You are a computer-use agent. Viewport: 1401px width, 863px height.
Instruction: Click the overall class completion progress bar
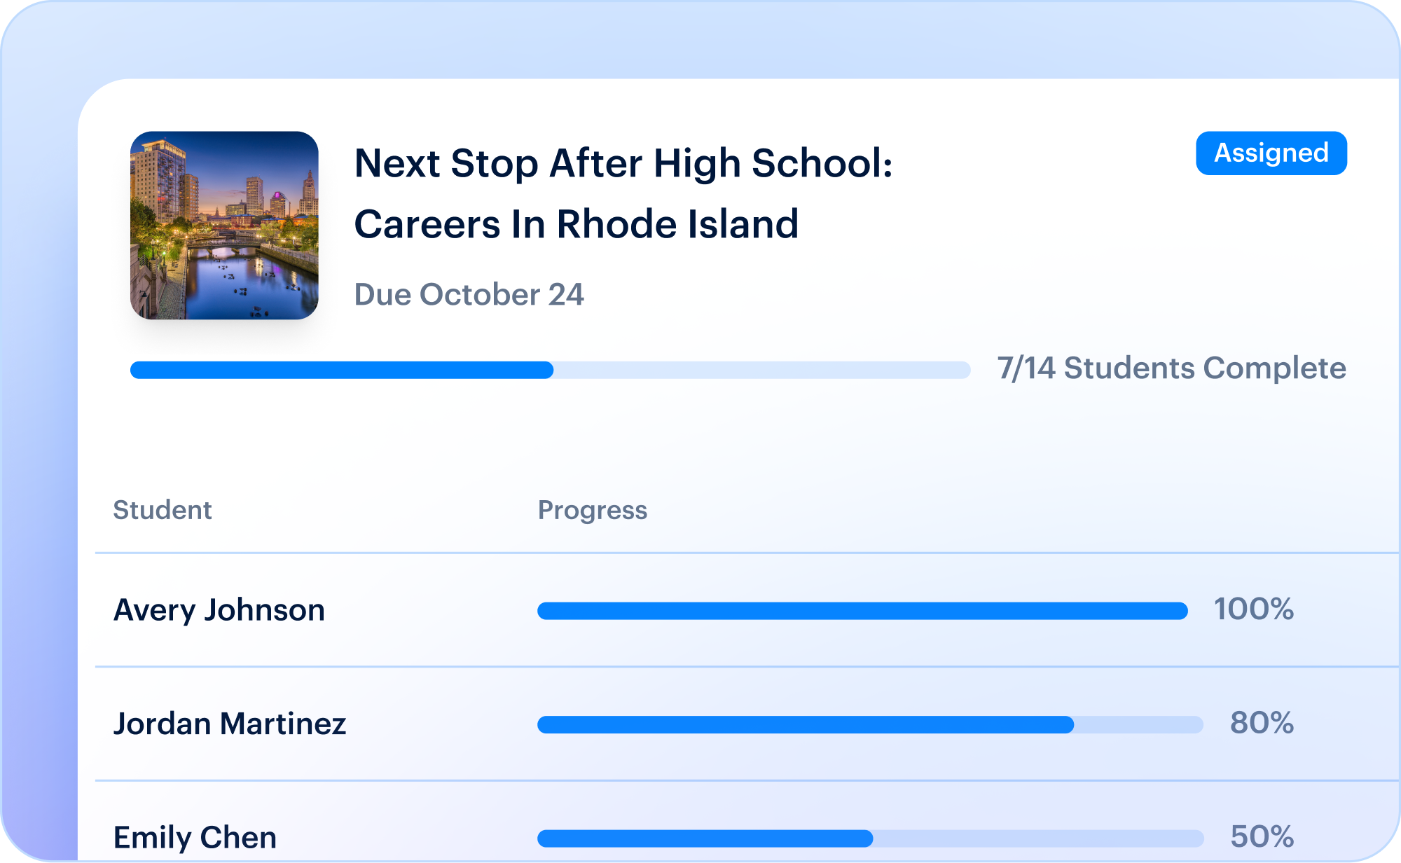(550, 370)
